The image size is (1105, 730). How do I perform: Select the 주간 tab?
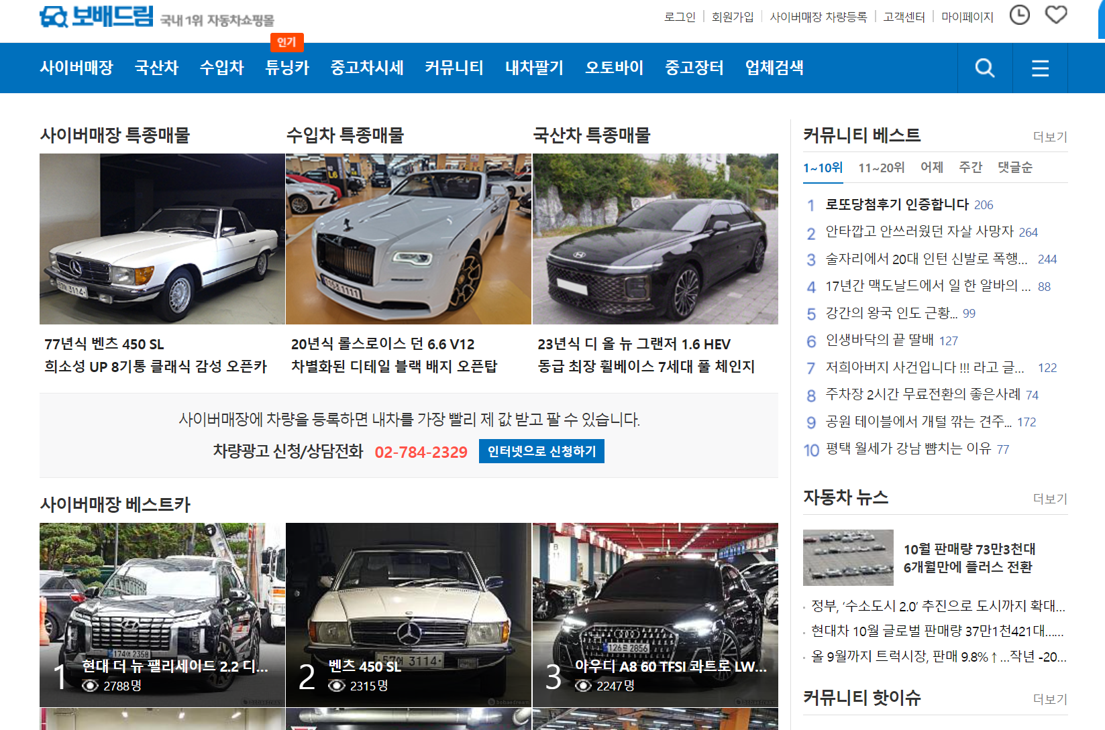pos(970,168)
